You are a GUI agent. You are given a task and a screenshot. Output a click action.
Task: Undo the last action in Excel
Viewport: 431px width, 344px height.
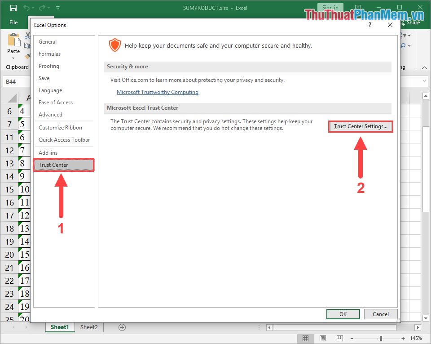[x=26, y=8]
